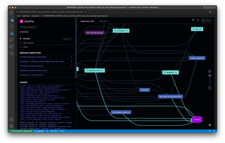Toggle the primary sidebar layout icon

[x=205, y=7]
